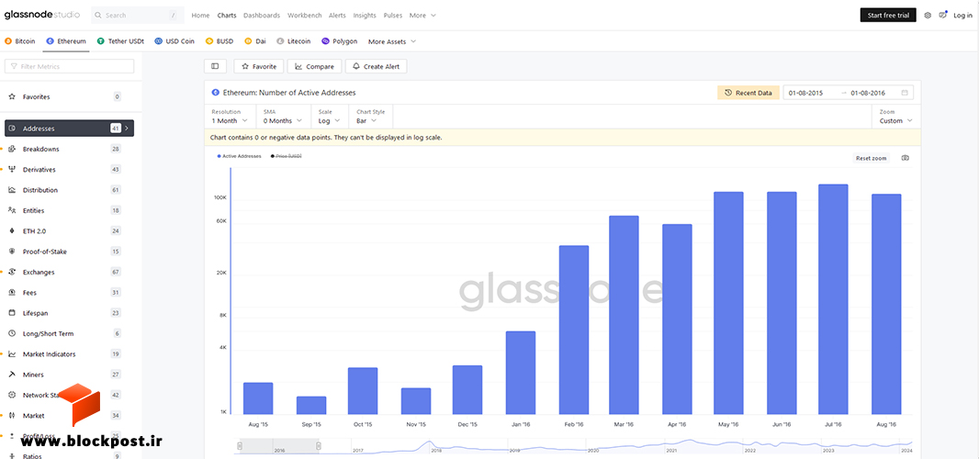
Task: Click the Litecoin asset icon
Action: (280, 41)
